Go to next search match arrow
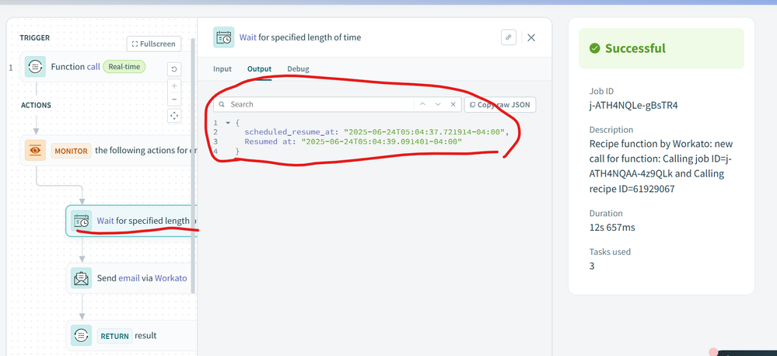Image resolution: width=777 pixels, height=356 pixels. [x=438, y=104]
